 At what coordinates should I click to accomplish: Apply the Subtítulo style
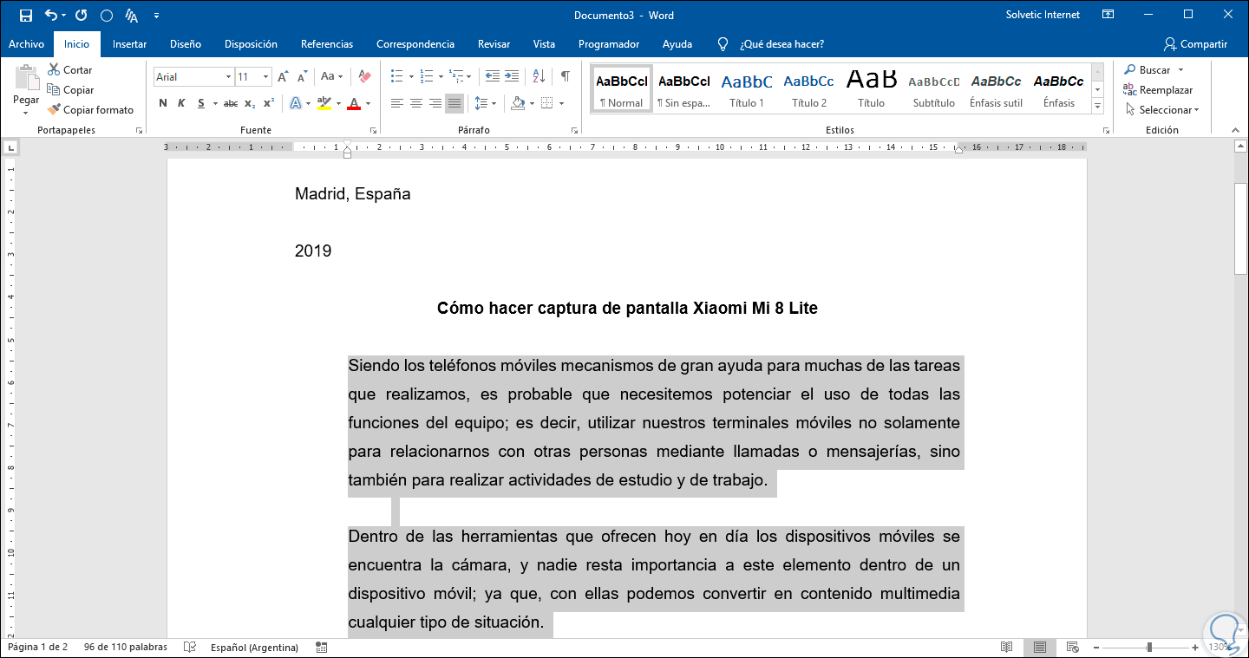(x=933, y=88)
